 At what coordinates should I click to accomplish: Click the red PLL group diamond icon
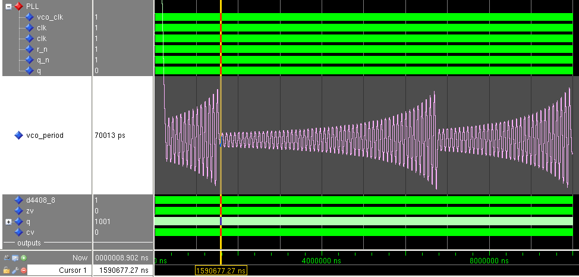[18, 7]
